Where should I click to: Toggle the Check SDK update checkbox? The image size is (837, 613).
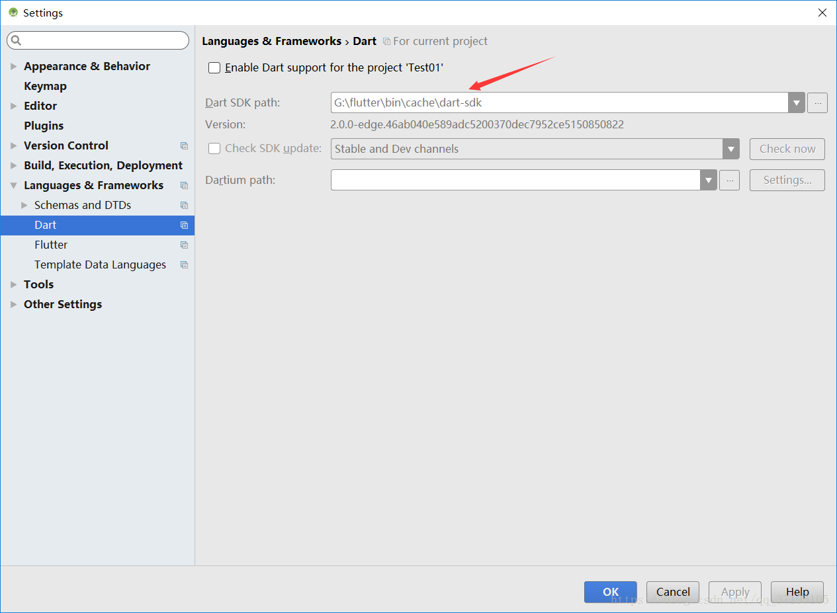tap(214, 149)
